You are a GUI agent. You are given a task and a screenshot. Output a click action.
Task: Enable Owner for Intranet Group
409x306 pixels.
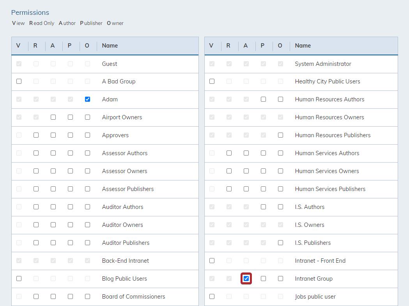[280, 279]
